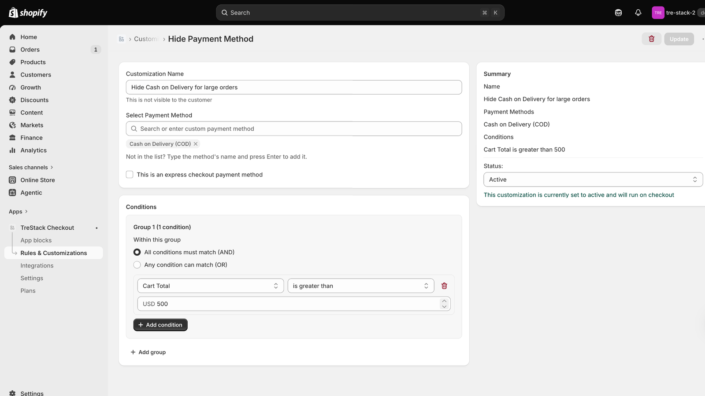
Task: Click the top Search bar
Action: 360,13
